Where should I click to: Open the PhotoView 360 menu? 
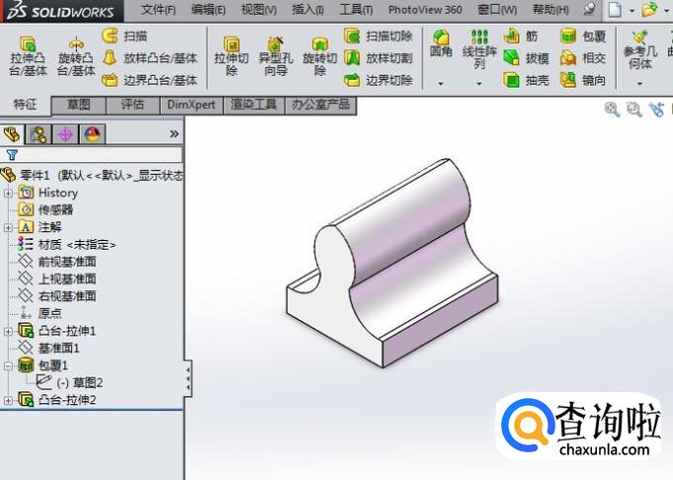point(425,10)
